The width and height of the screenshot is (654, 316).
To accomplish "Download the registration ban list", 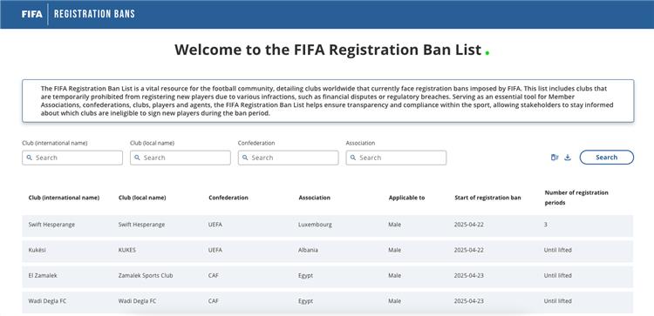I will tap(568, 158).
